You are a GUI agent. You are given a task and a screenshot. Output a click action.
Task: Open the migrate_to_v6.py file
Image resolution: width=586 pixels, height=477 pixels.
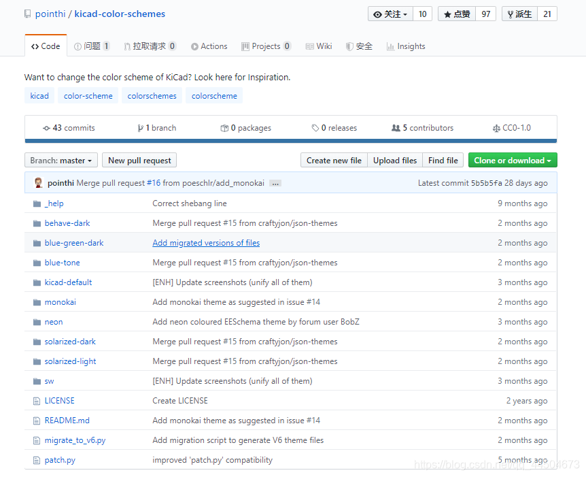pyautogui.click(x=75, y=440)
